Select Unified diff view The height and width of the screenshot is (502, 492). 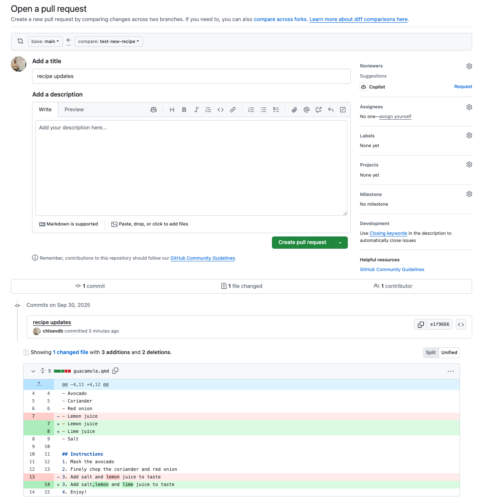tap(449, 353)
